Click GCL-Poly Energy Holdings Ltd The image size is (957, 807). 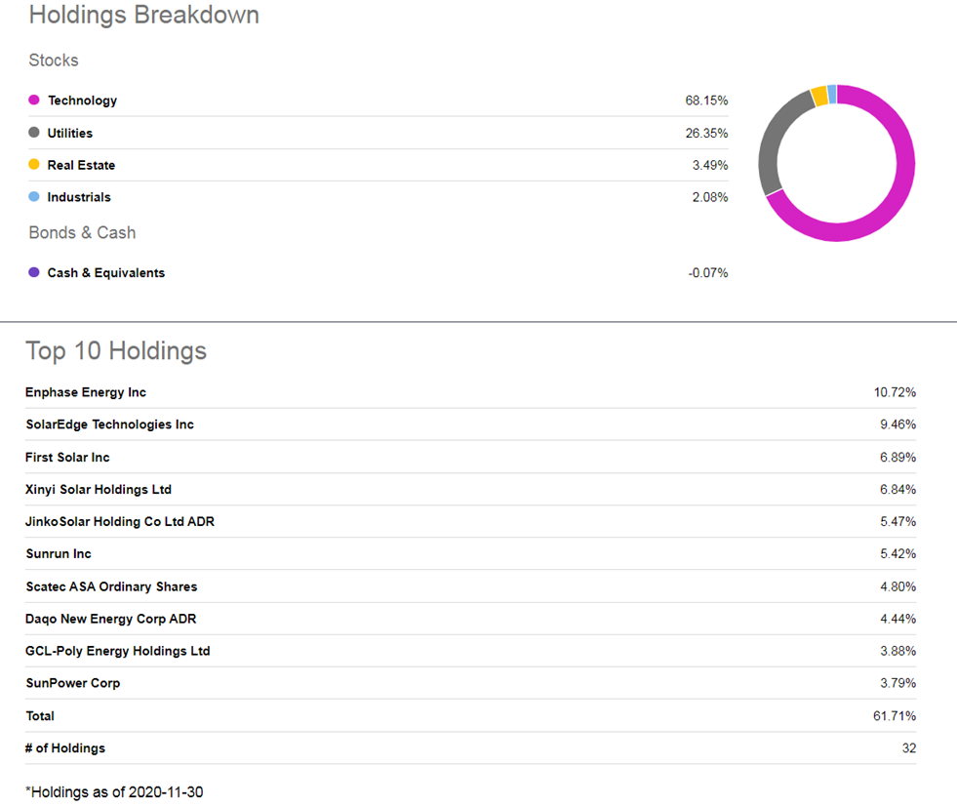coord(118,651)
